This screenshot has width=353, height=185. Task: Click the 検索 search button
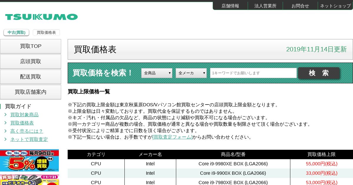[x=319, y=73]
